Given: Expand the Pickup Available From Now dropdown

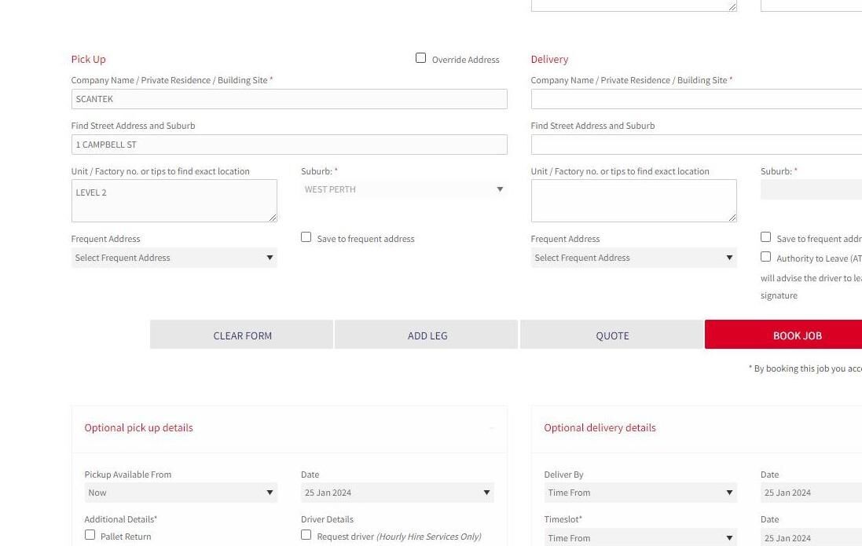Looking at the screenshot, I should coord(181,493).
